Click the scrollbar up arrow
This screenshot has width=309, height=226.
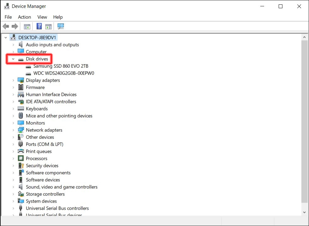tap(305, 37)
